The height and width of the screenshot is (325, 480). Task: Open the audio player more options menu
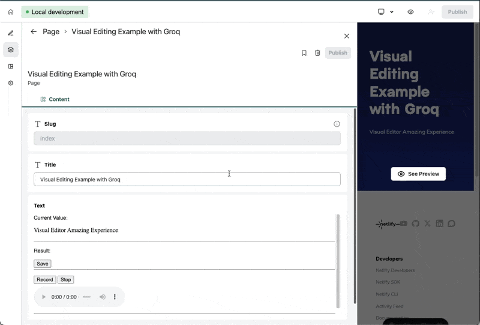(x=115, y=297)
